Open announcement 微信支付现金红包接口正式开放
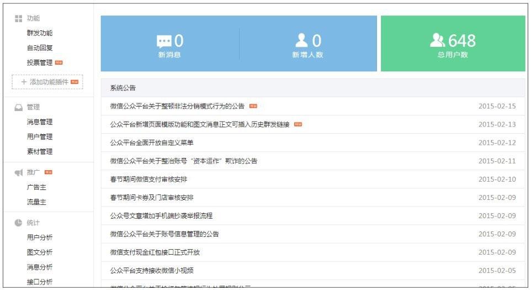 tap(155, 253)
